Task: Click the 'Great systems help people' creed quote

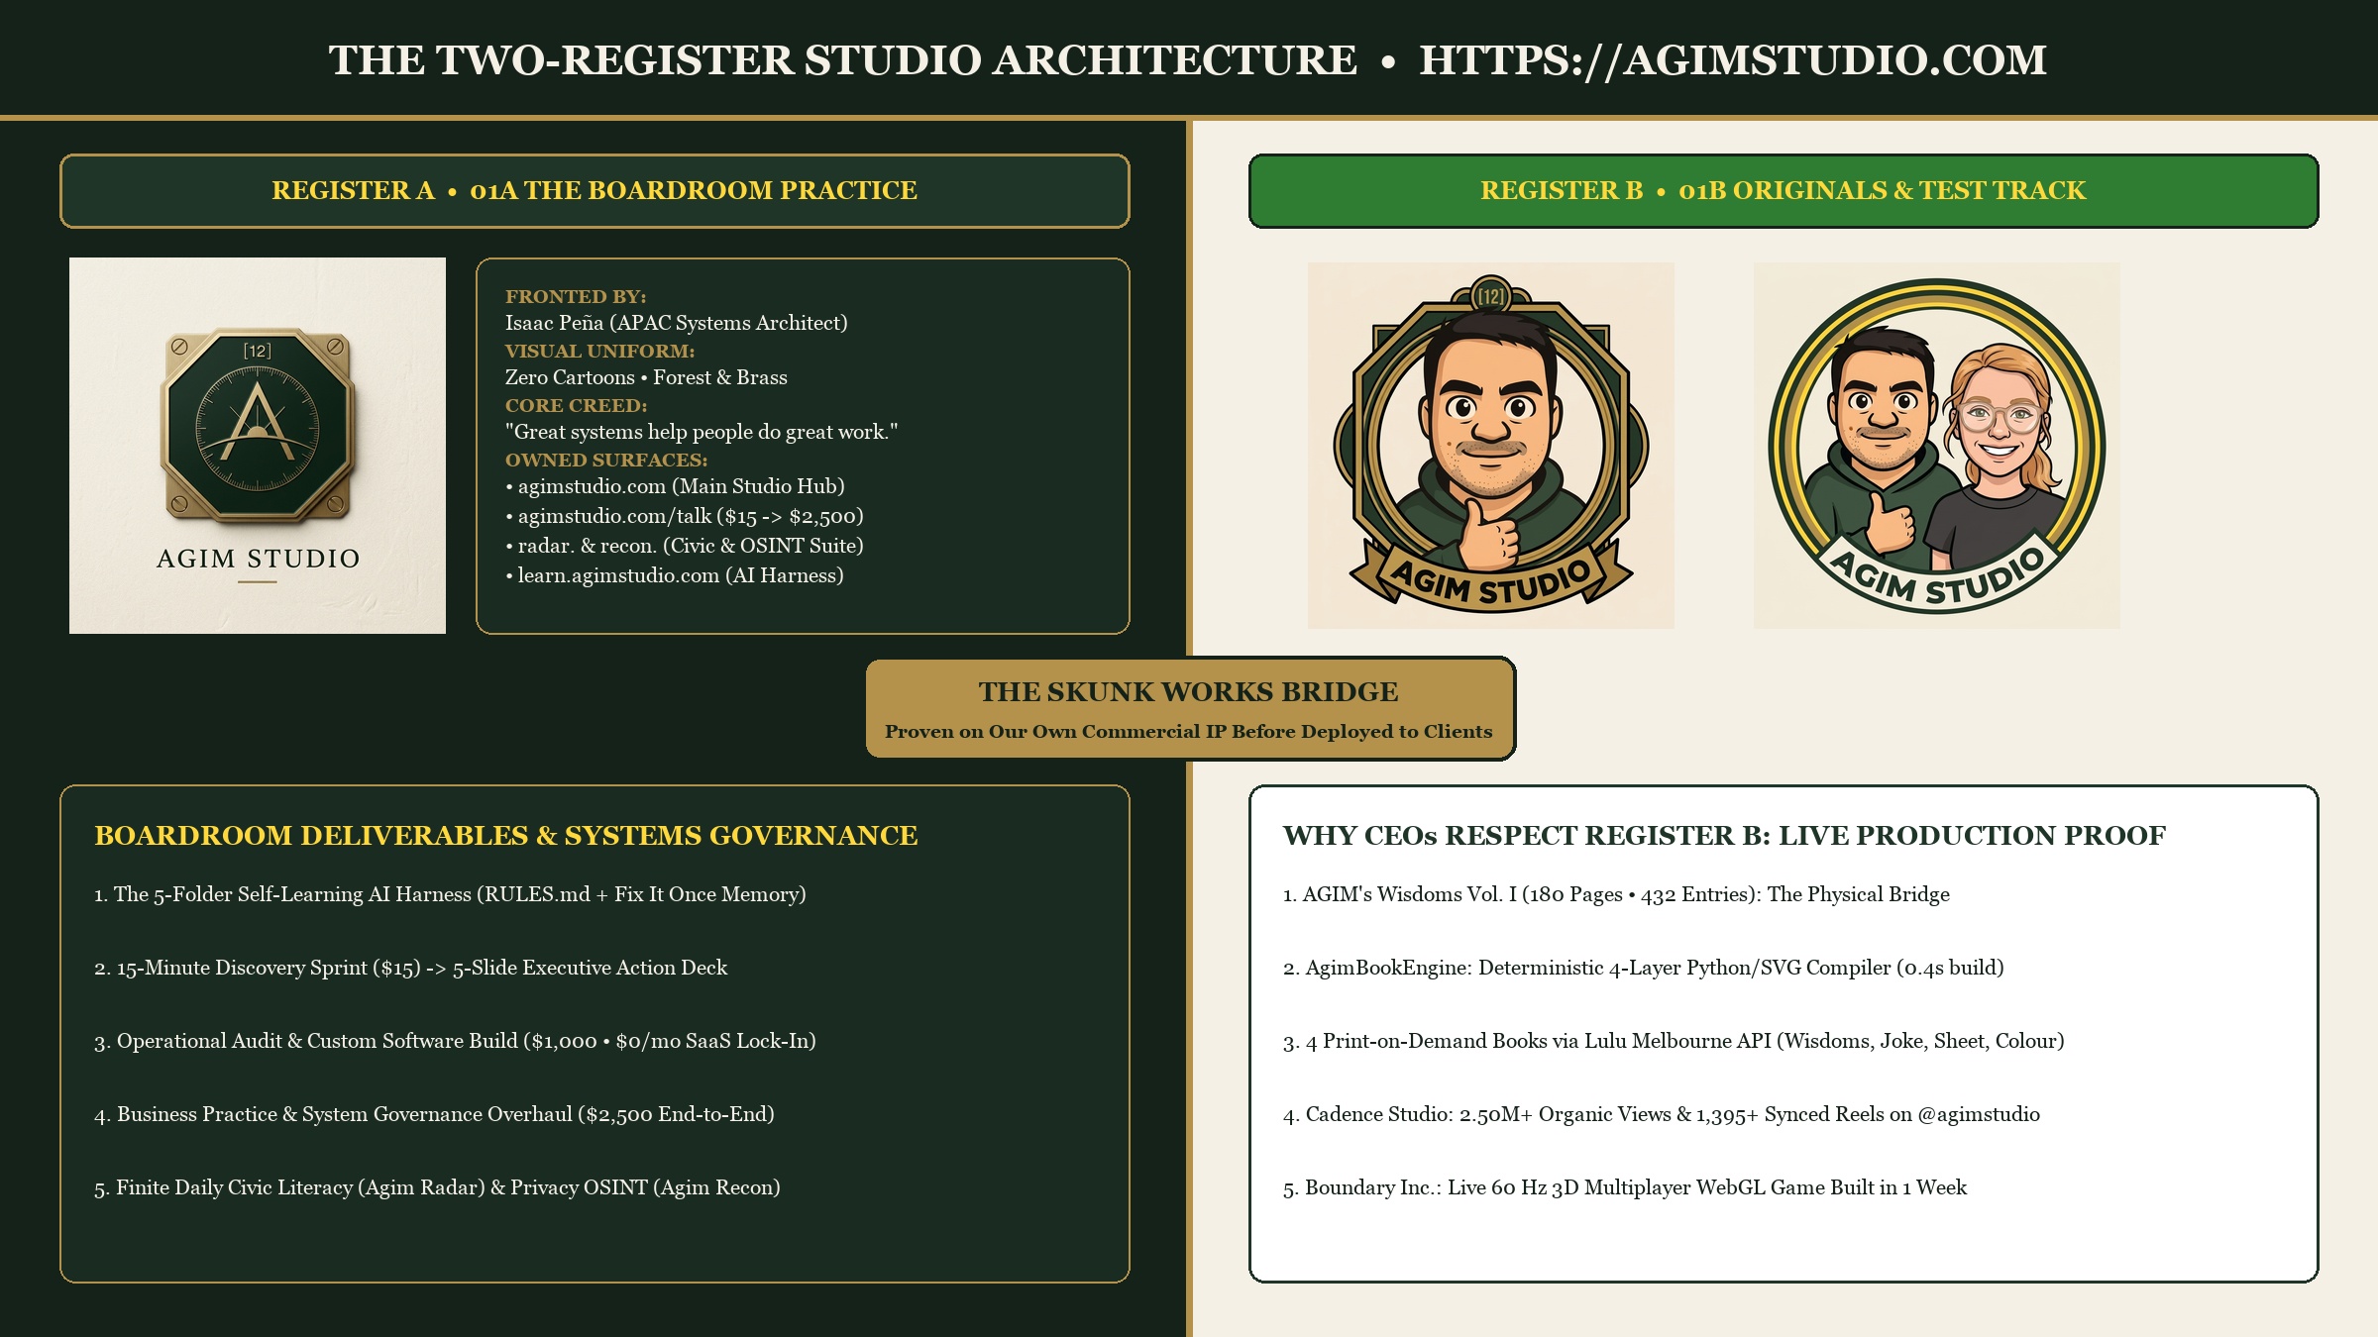Action: tap(702, 432)
